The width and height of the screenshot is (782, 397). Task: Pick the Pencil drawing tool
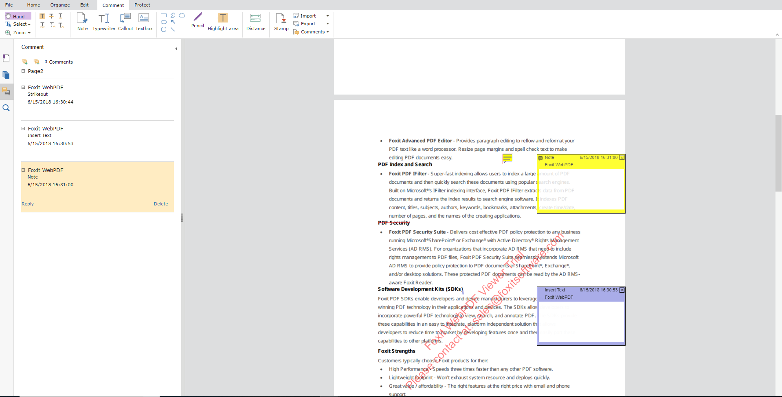coord(198,20)
